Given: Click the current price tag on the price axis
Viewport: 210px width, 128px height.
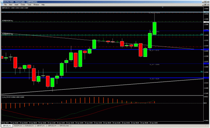Looking at the screenshot, I should [x=206, y=22].
